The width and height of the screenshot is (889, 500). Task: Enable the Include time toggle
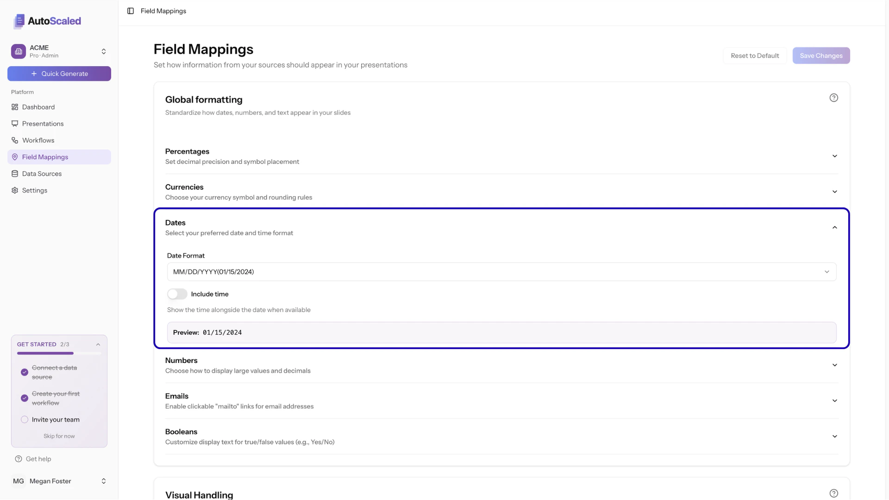pyautogui.click(x=177, y=294)
